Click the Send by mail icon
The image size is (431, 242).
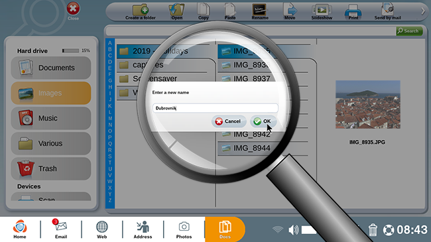[388, 12]
